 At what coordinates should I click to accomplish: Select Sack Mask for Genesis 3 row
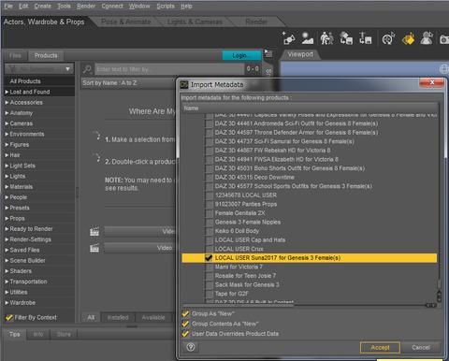point(310,284)
